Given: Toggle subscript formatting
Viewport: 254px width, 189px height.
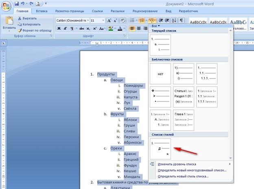Looking at the screenshot, I should coord(88,28).
